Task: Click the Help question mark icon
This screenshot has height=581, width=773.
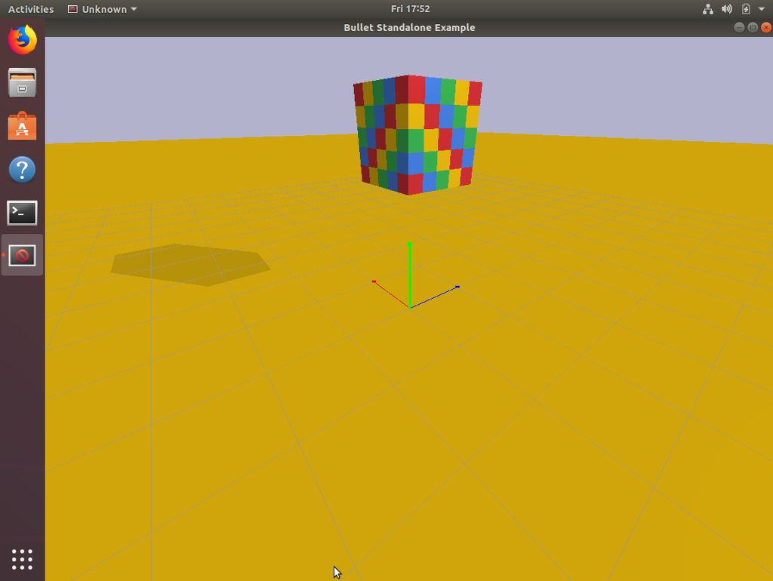Action: (22, 170)
